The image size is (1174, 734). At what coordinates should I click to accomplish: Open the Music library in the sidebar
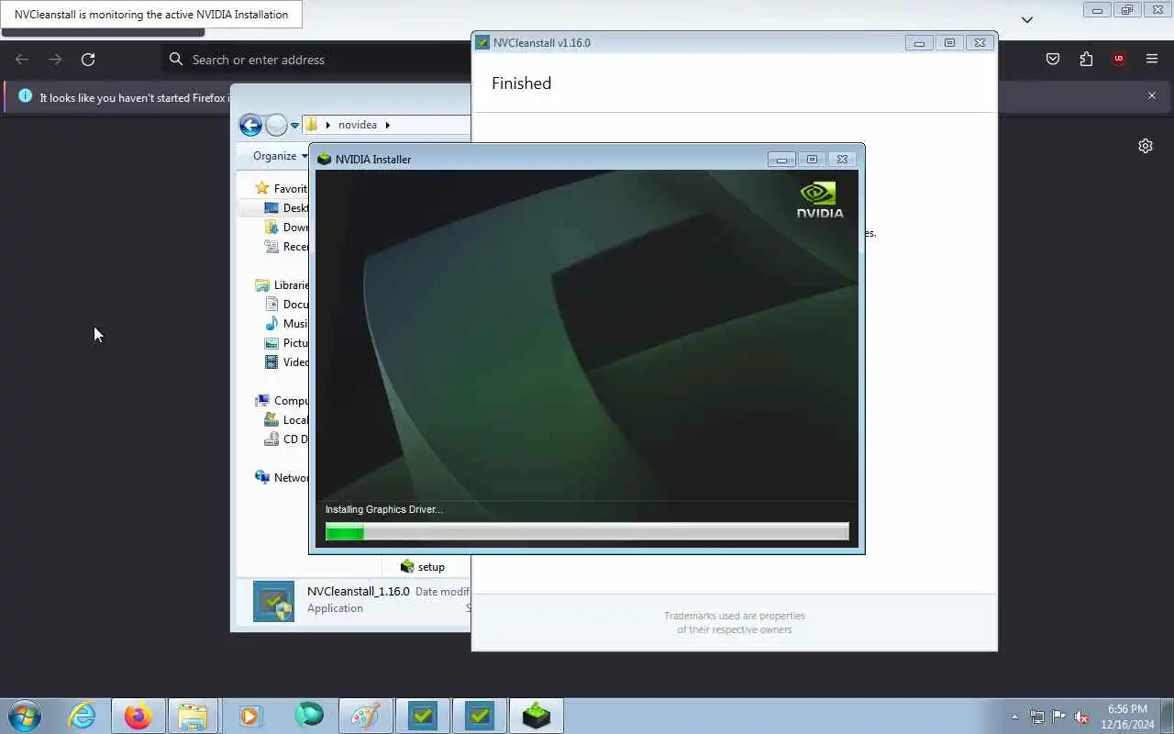click(x=285, y=324)
